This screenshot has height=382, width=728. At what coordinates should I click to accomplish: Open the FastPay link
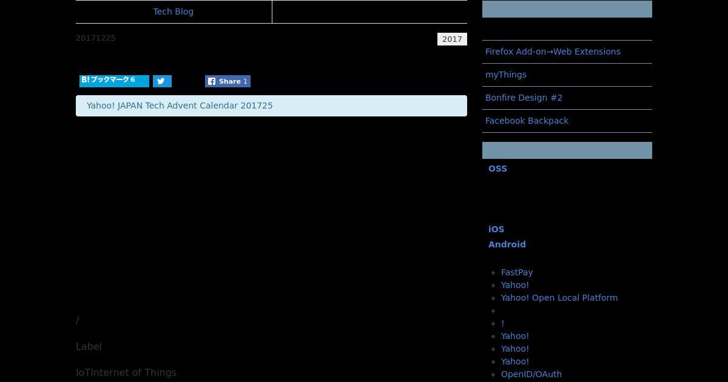tap(517, 272)
